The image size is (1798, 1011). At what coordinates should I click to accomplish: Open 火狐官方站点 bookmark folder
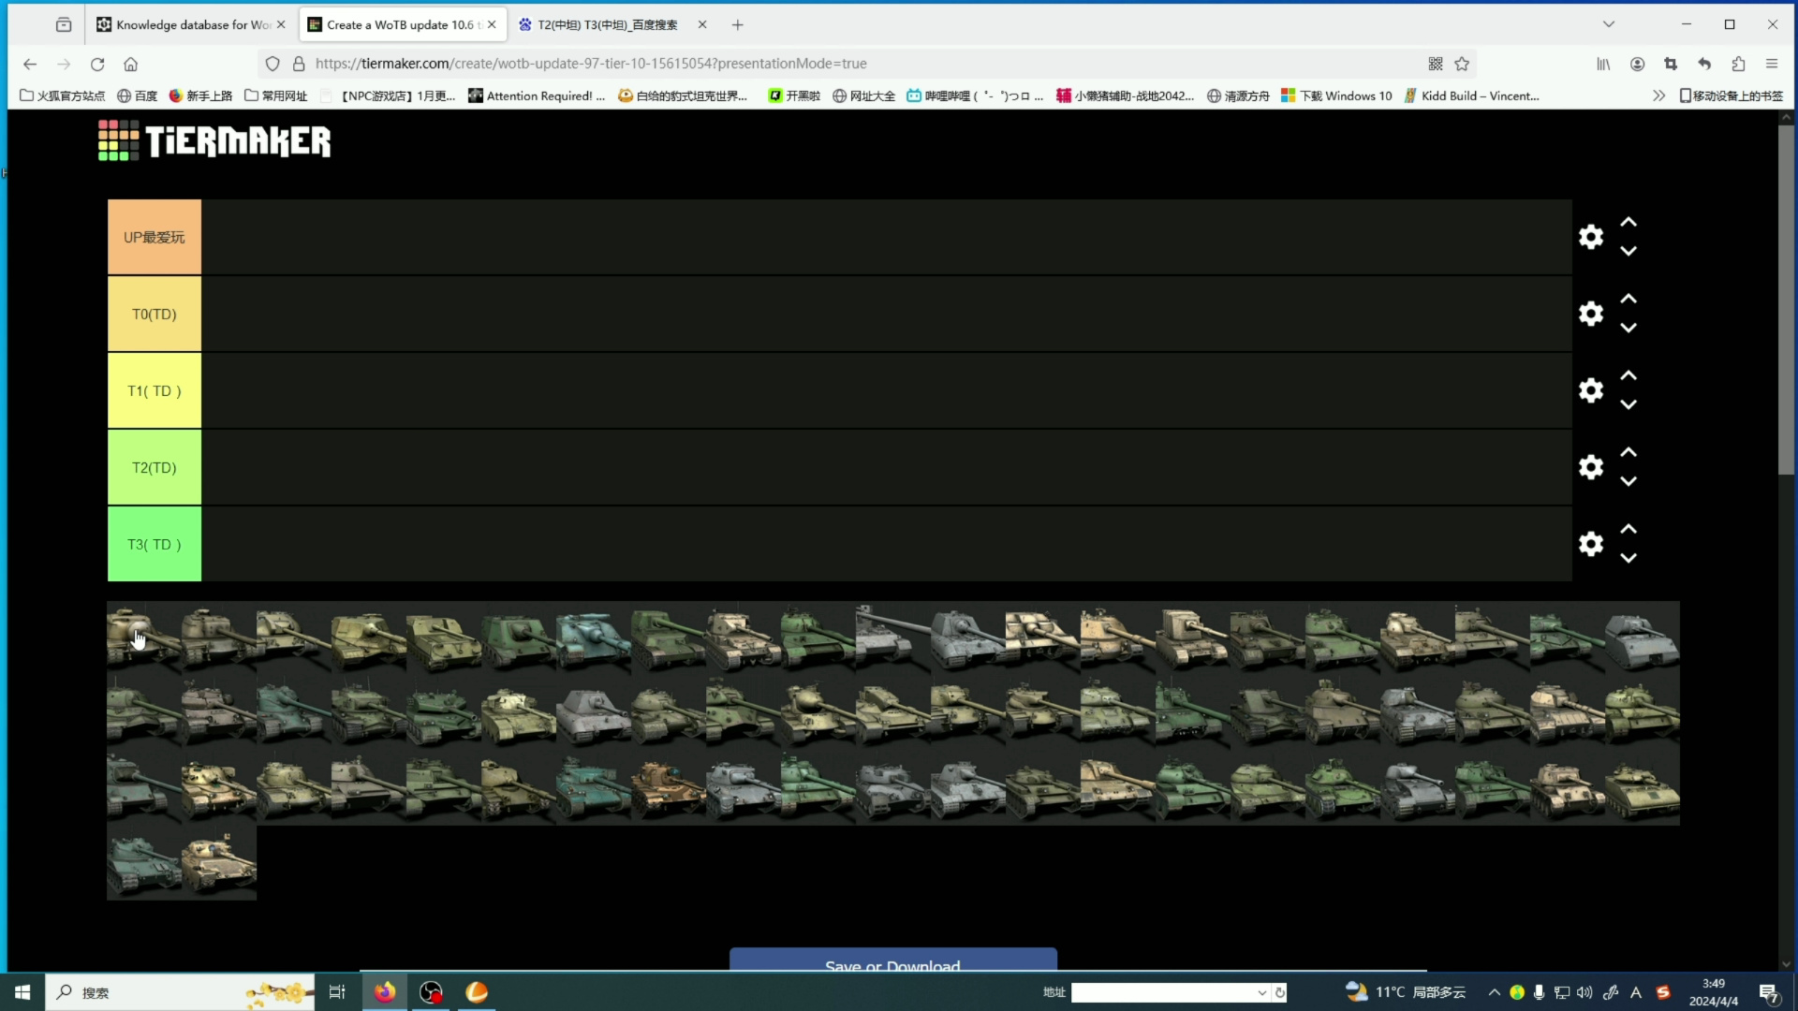point(62,95)
